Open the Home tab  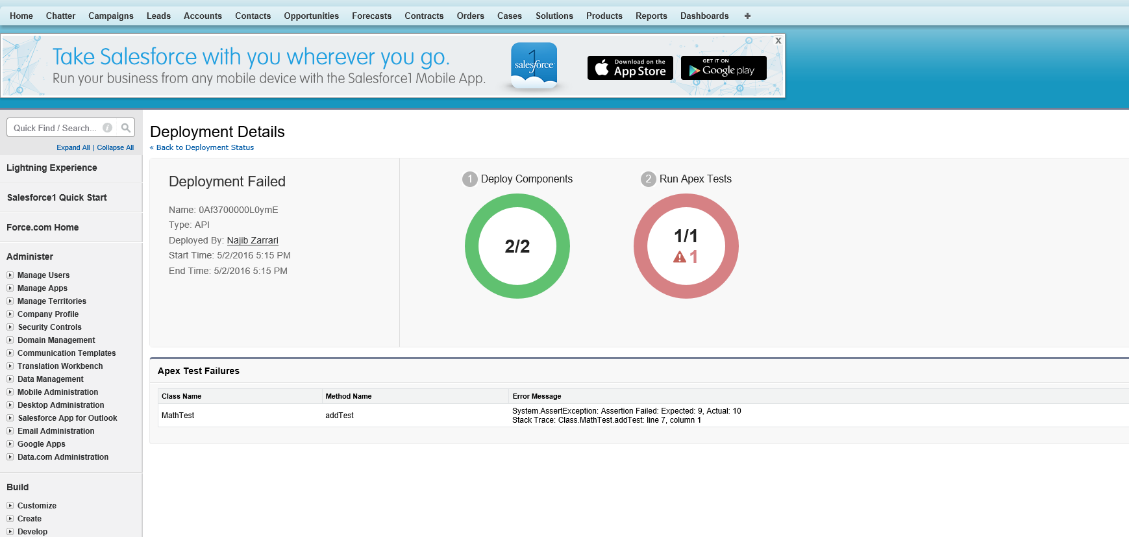tap(21, 16)
